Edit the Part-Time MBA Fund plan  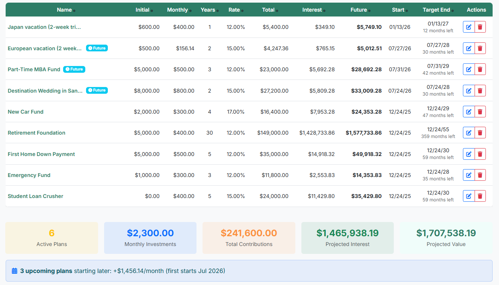pos(469,69)
